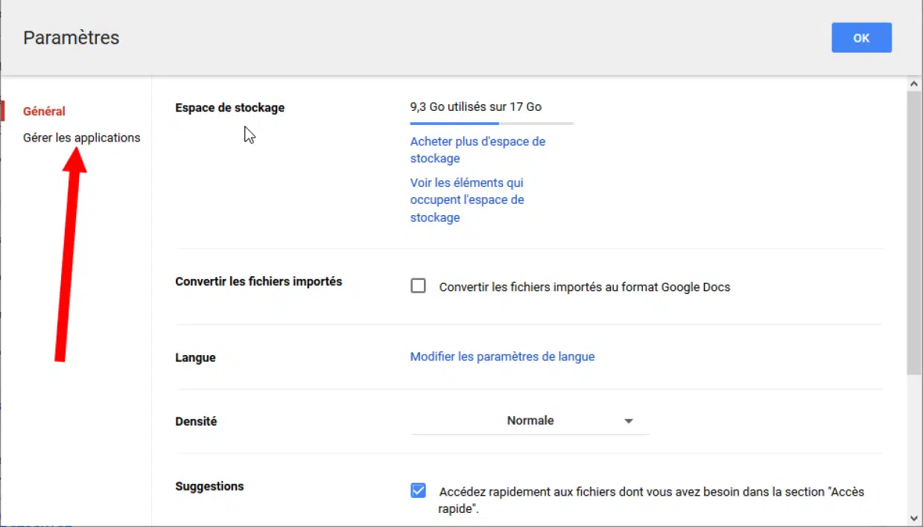Open Acheter plus d'espace de stockage link
The width and height of the screenshot is (923, 527).
[478, 150]
